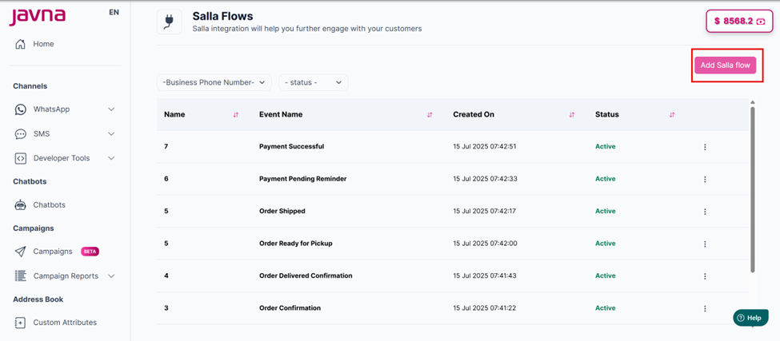Click Active status of Order Shipped row
The height and width of the screenshot is (341, 780).
click(x=606, y=212)
